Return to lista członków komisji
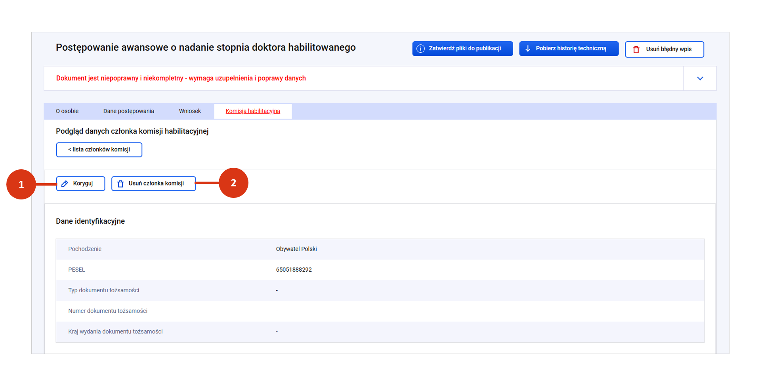The width and height of the screenshot is (760, 389). [x=99, y=149]
